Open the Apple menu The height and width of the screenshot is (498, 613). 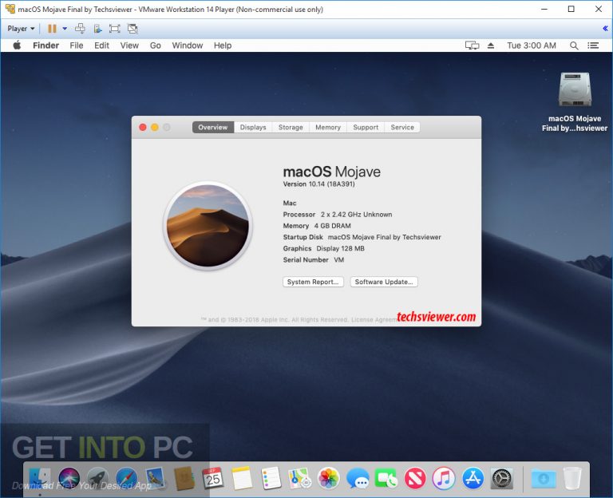[x=17, y=45]
